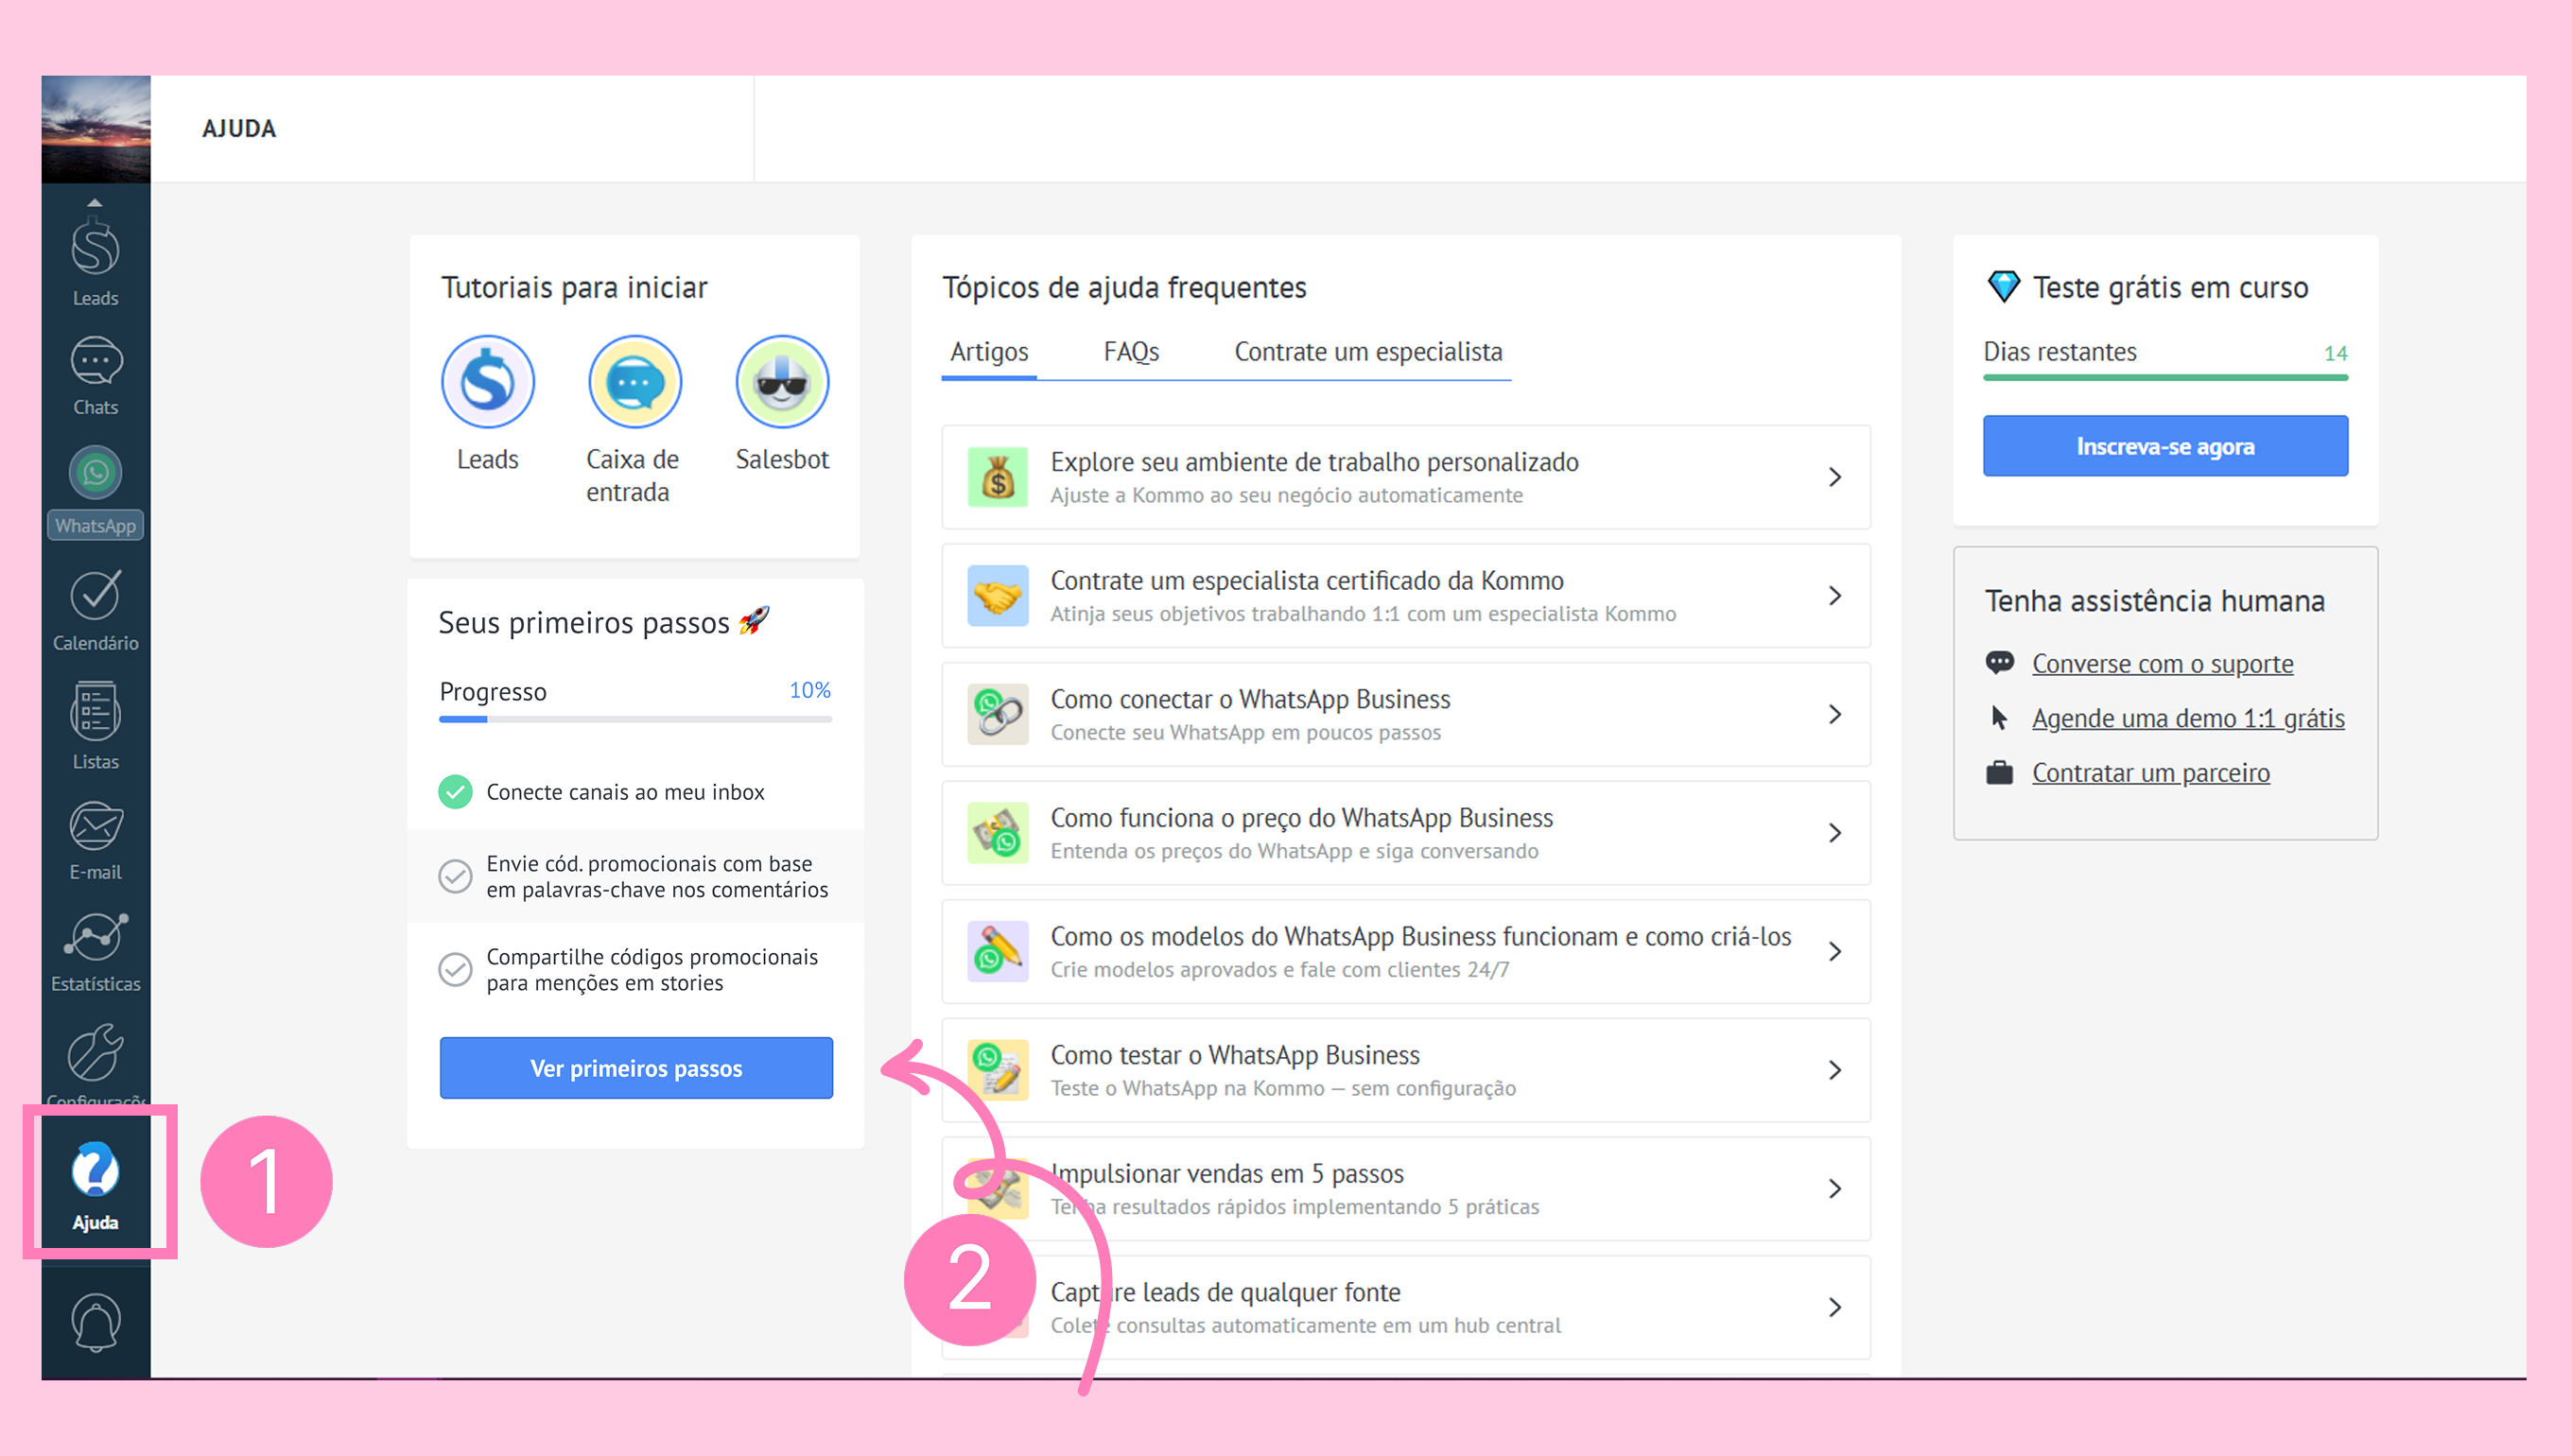The height and width of the screenshot is (1456, 2572).
Task: Click the money bag article icon
Action: 997,477
